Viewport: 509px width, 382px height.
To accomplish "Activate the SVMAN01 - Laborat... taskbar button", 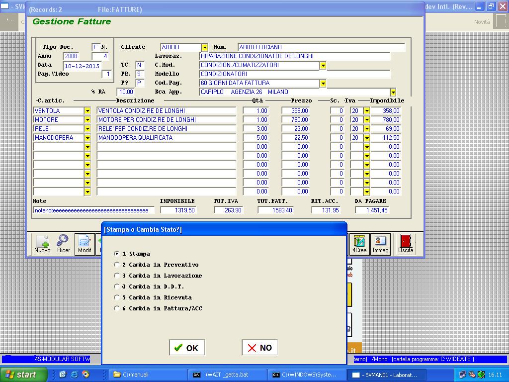I will tap(386, 375).
